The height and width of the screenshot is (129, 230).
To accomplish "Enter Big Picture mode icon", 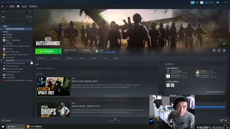I will (218, 3).
